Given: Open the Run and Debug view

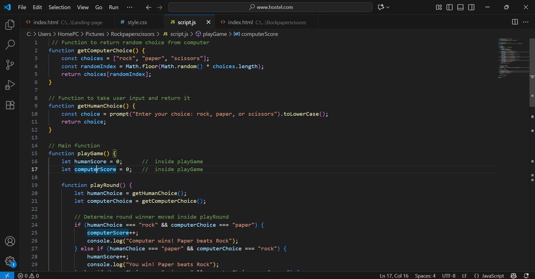Looking at the screenshot, I should (x=10, y=85).
